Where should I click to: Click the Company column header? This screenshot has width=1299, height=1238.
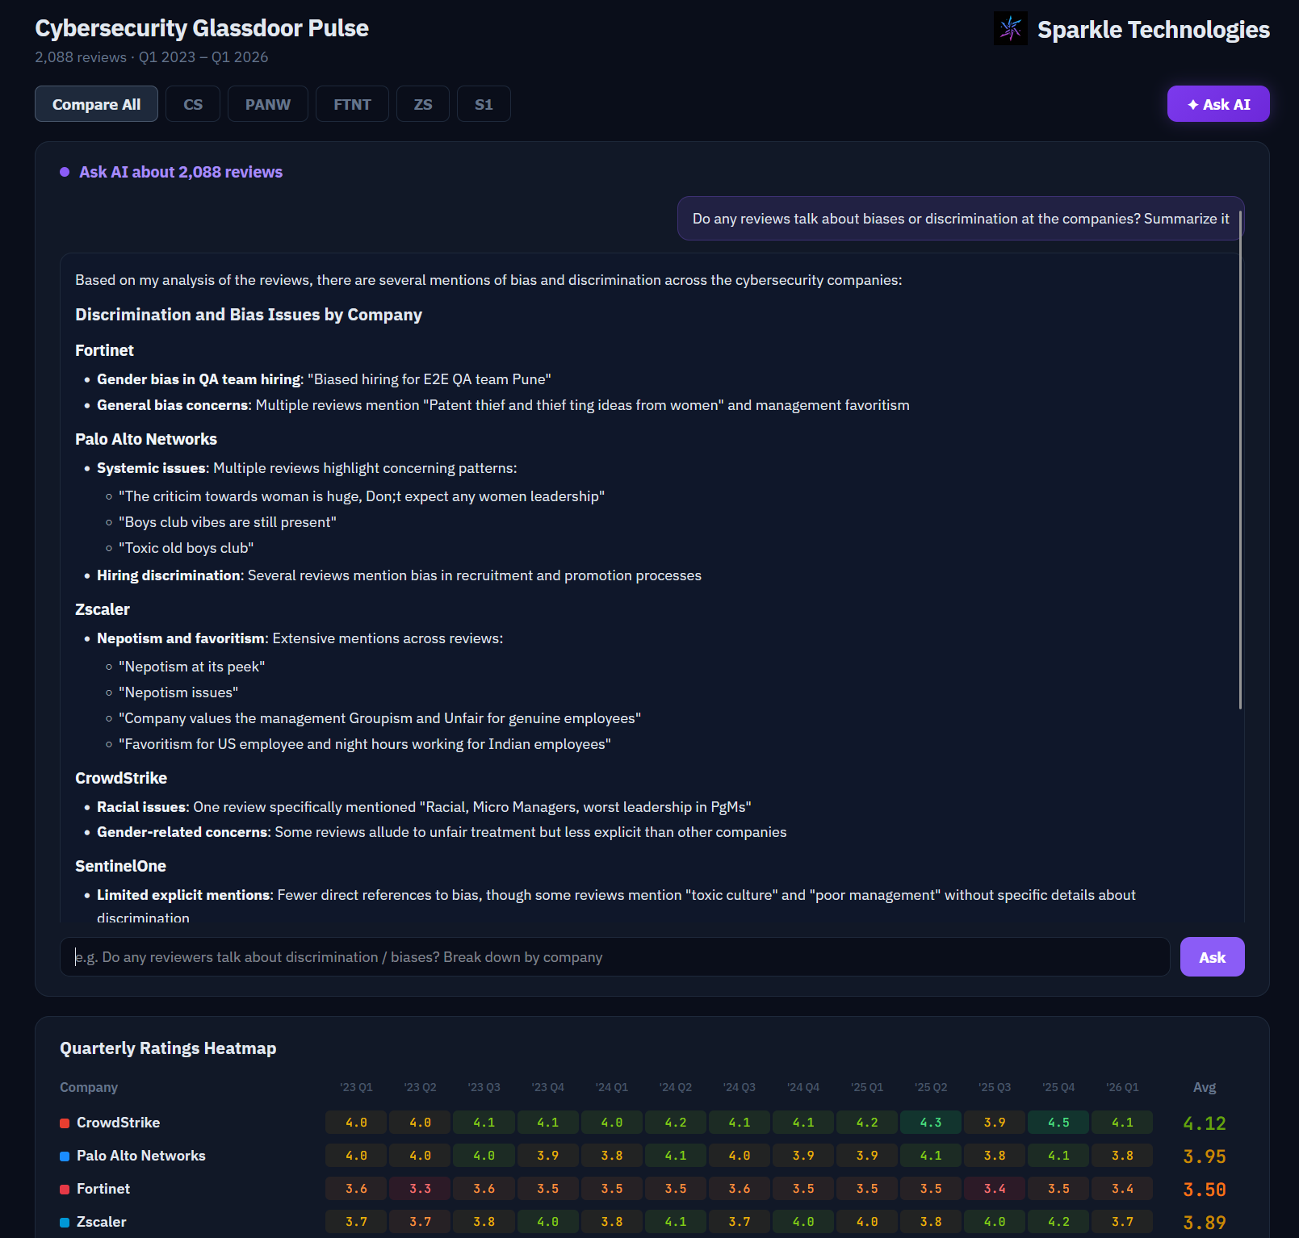tap(89, 1087)
